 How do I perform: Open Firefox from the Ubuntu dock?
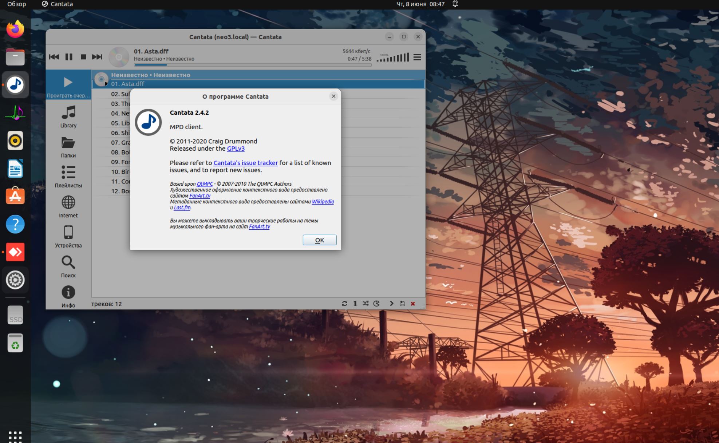[15, 29]
